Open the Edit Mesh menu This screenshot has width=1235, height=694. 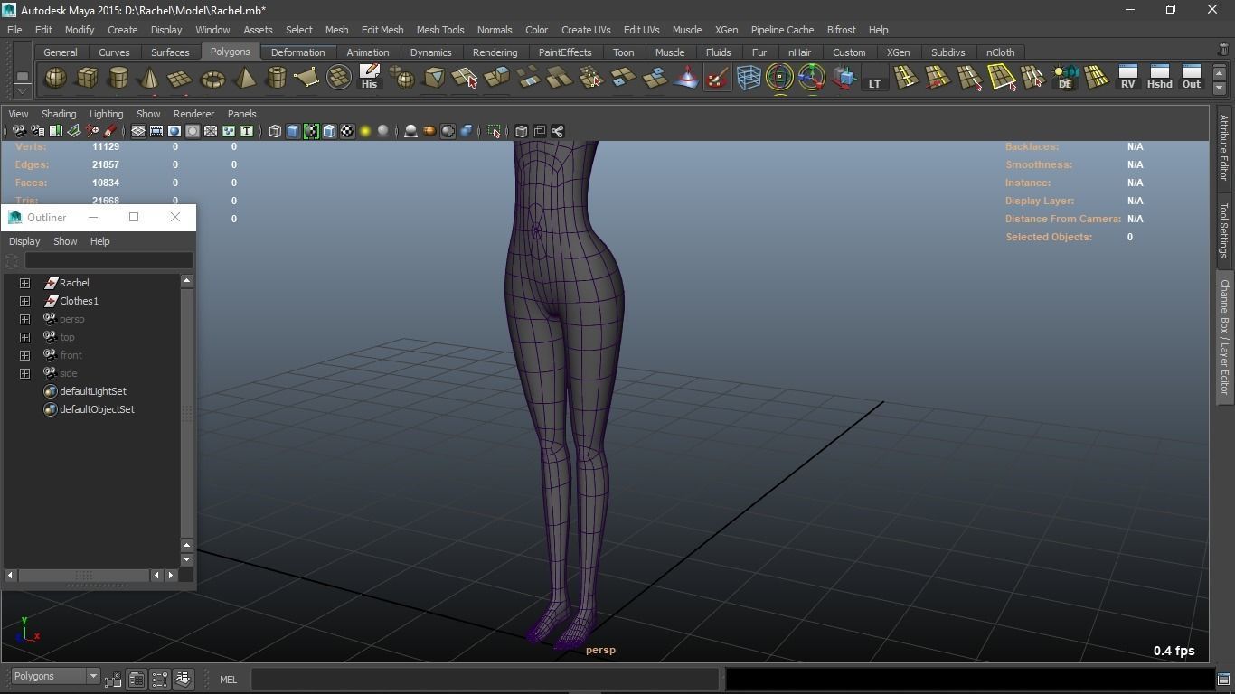click(382, 30)
